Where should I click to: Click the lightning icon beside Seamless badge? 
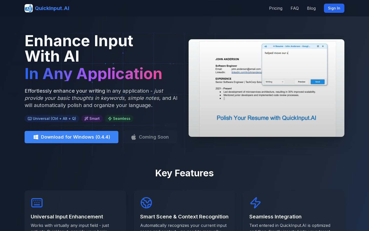pyautogui.click(x=110, y=119)
